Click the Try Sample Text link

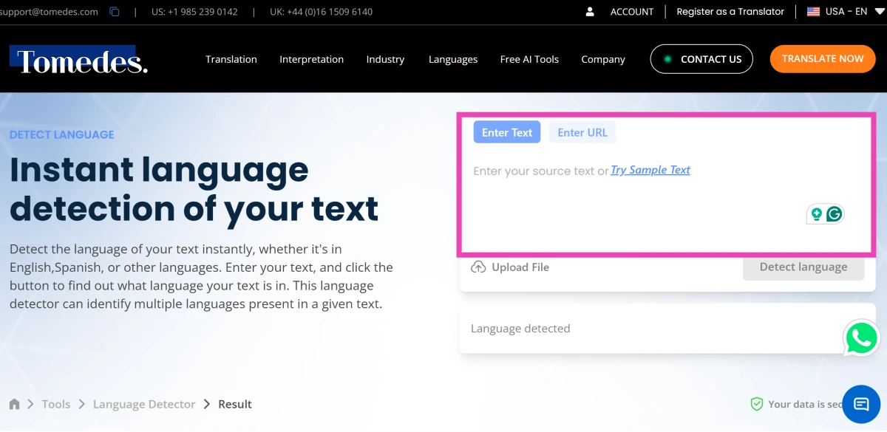[650, 170]
